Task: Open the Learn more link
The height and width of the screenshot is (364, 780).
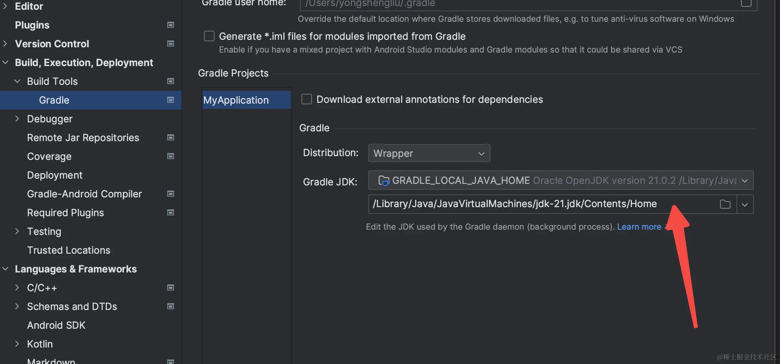Action: 639,227
